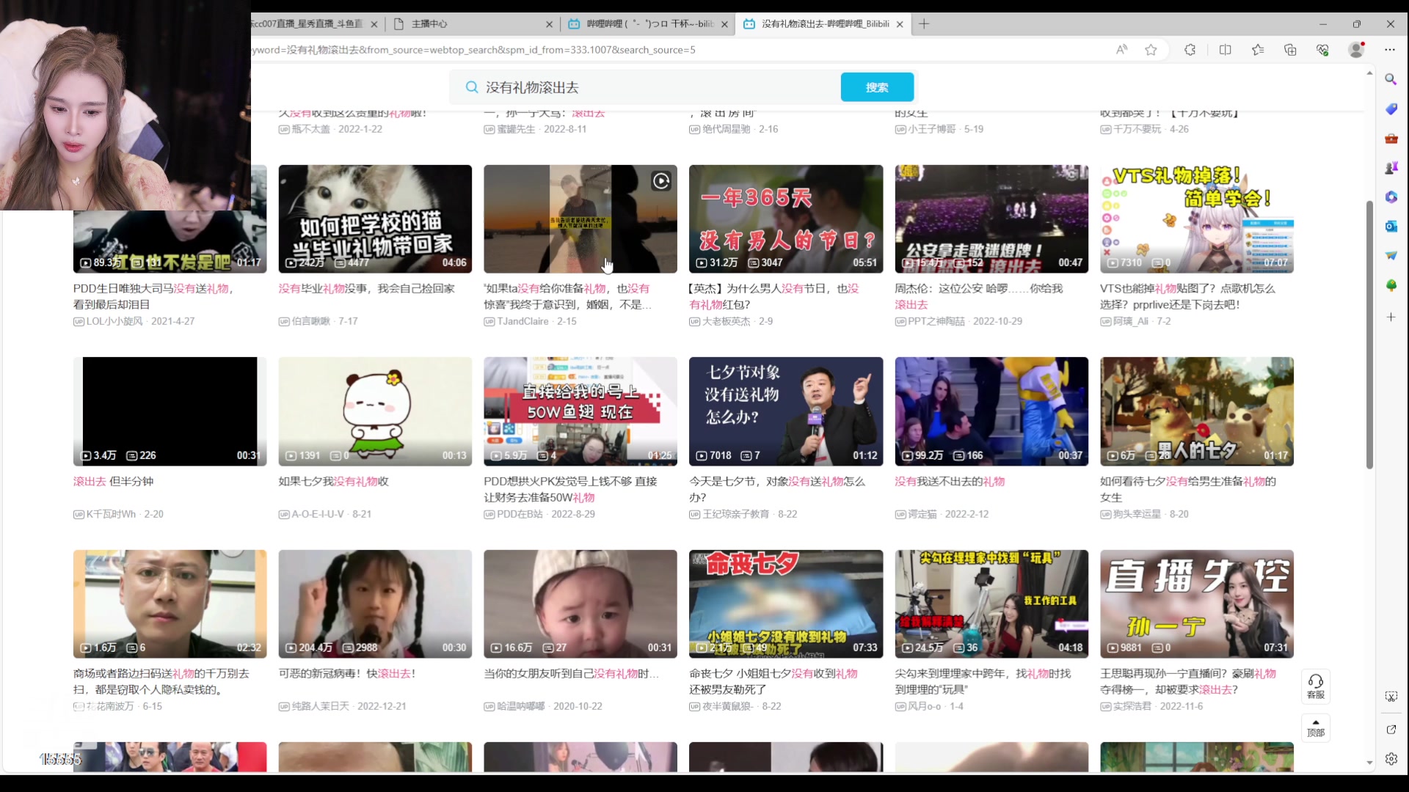Image resolution: width=1409 pixels, height=792 pixels.
Task: Open title 没有我送不出去的礼物
Action: click(950, 482)
